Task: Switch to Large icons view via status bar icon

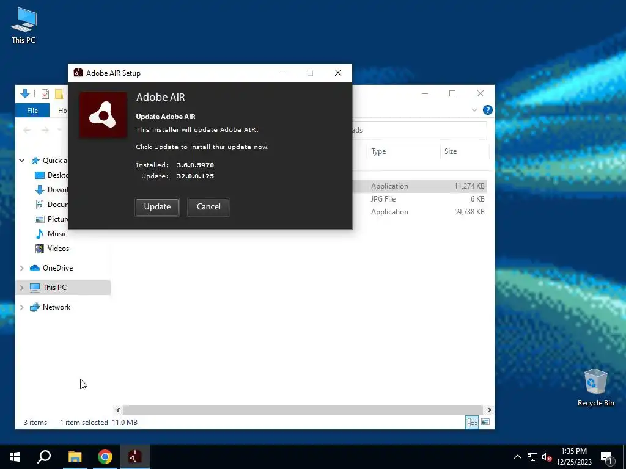Action: 485,422
